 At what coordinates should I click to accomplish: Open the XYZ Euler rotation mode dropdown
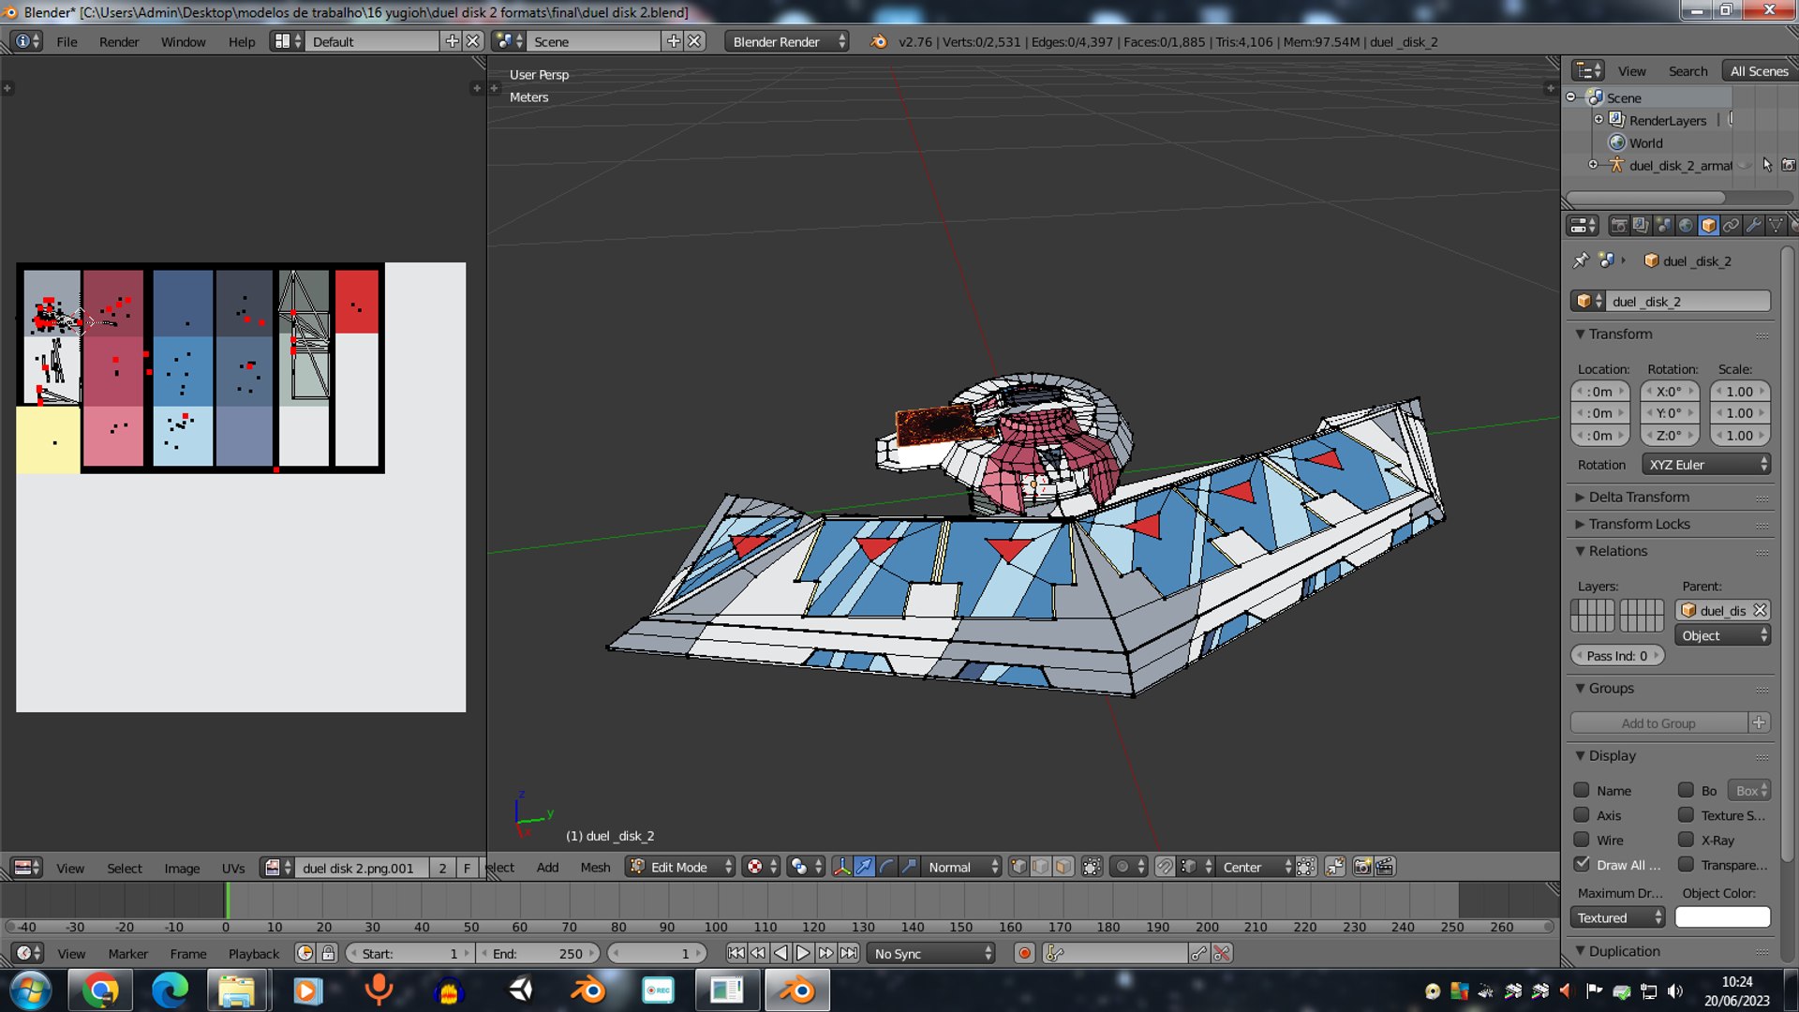pyautogui.click(x=1705, y=465)
